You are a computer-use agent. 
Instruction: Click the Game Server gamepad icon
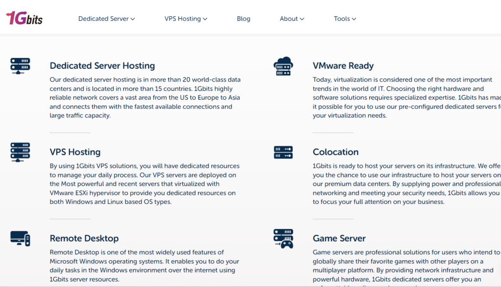pyautogui.click(x=283, y=239)
